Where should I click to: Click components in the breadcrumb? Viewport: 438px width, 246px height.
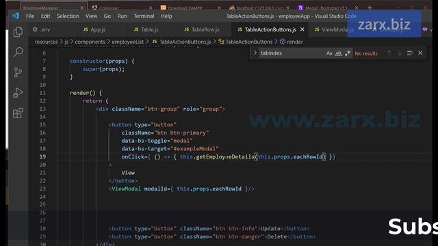90,42
